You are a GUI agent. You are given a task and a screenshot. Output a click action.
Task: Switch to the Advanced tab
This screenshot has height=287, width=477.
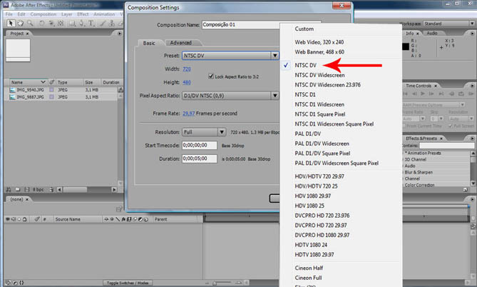[180, 43]
